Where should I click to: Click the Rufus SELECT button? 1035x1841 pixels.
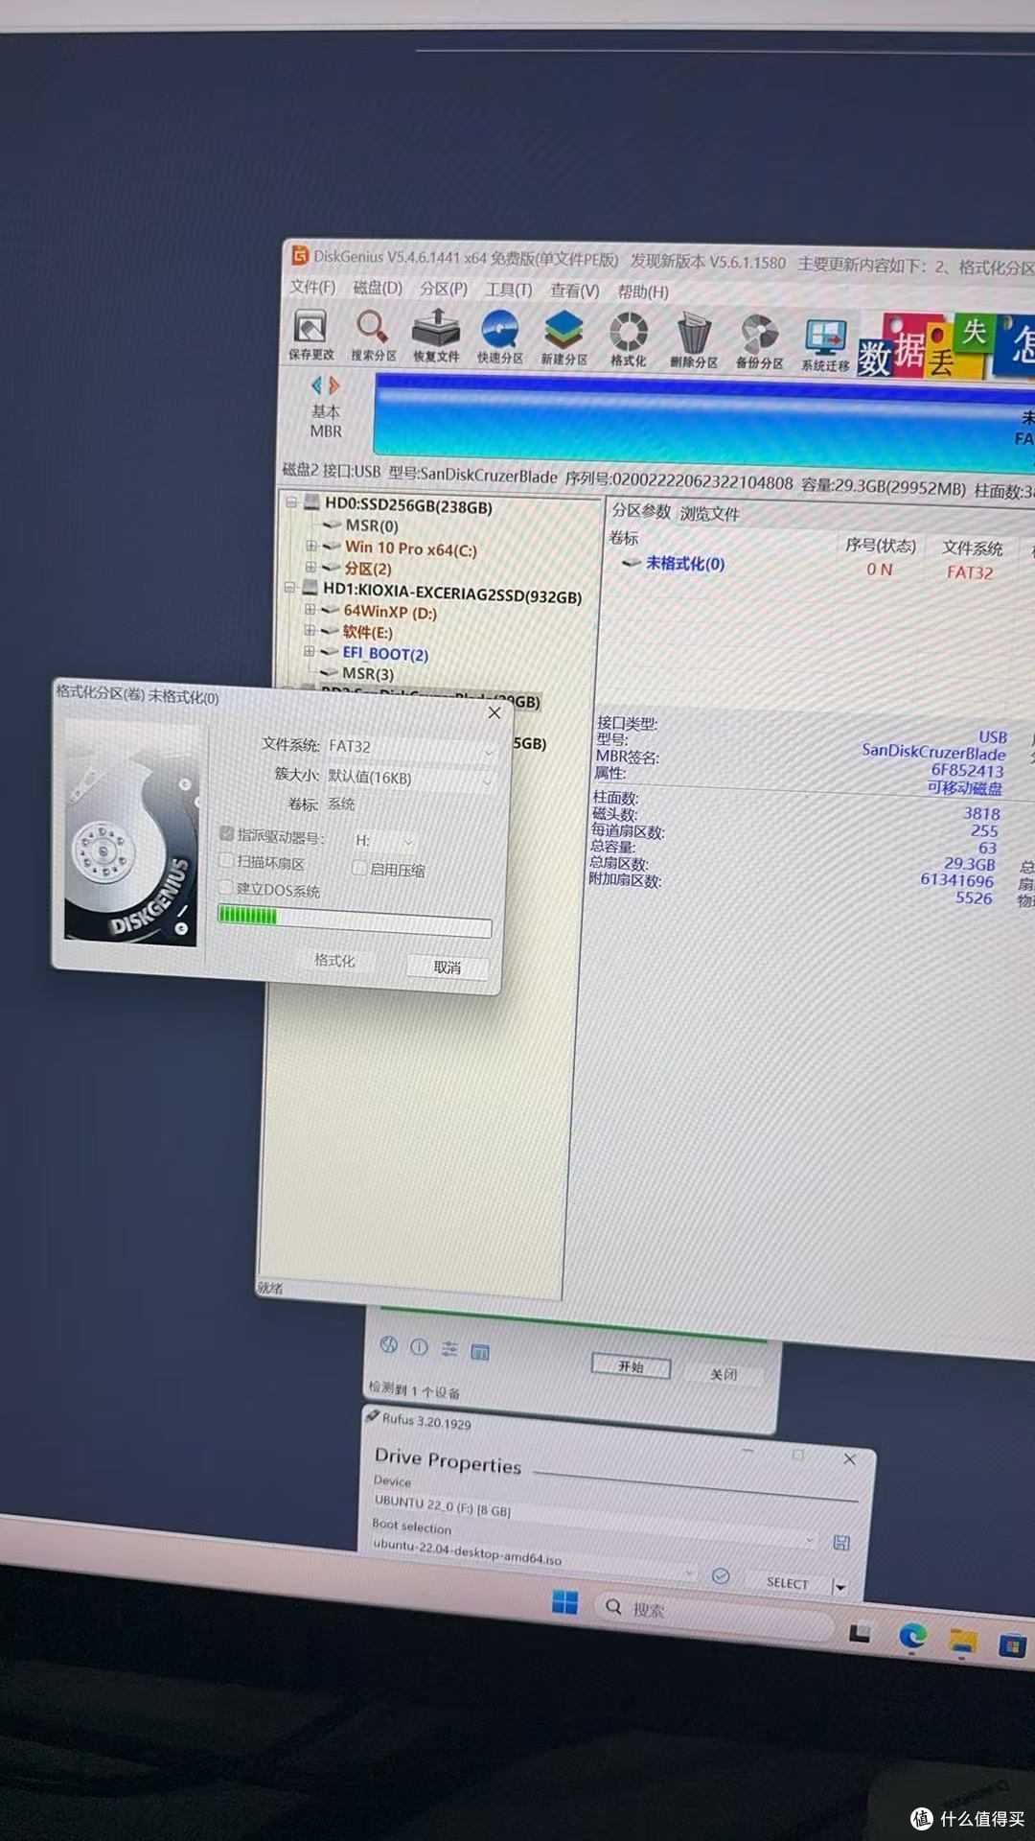pos(787,1583)
